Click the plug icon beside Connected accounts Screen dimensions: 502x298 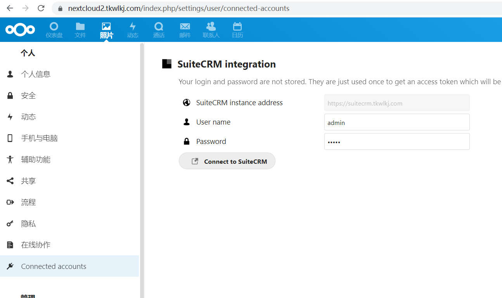pyautogui.click(x=10, y=266)
